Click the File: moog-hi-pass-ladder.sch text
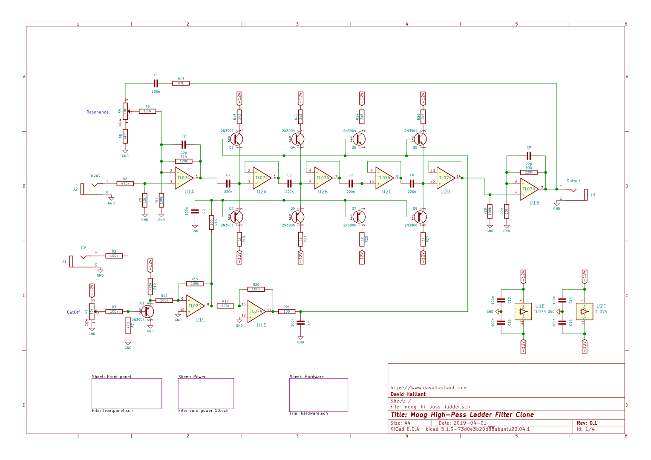Image resolution: width=651 pixels, height=460 pixels. click(430, 407)
